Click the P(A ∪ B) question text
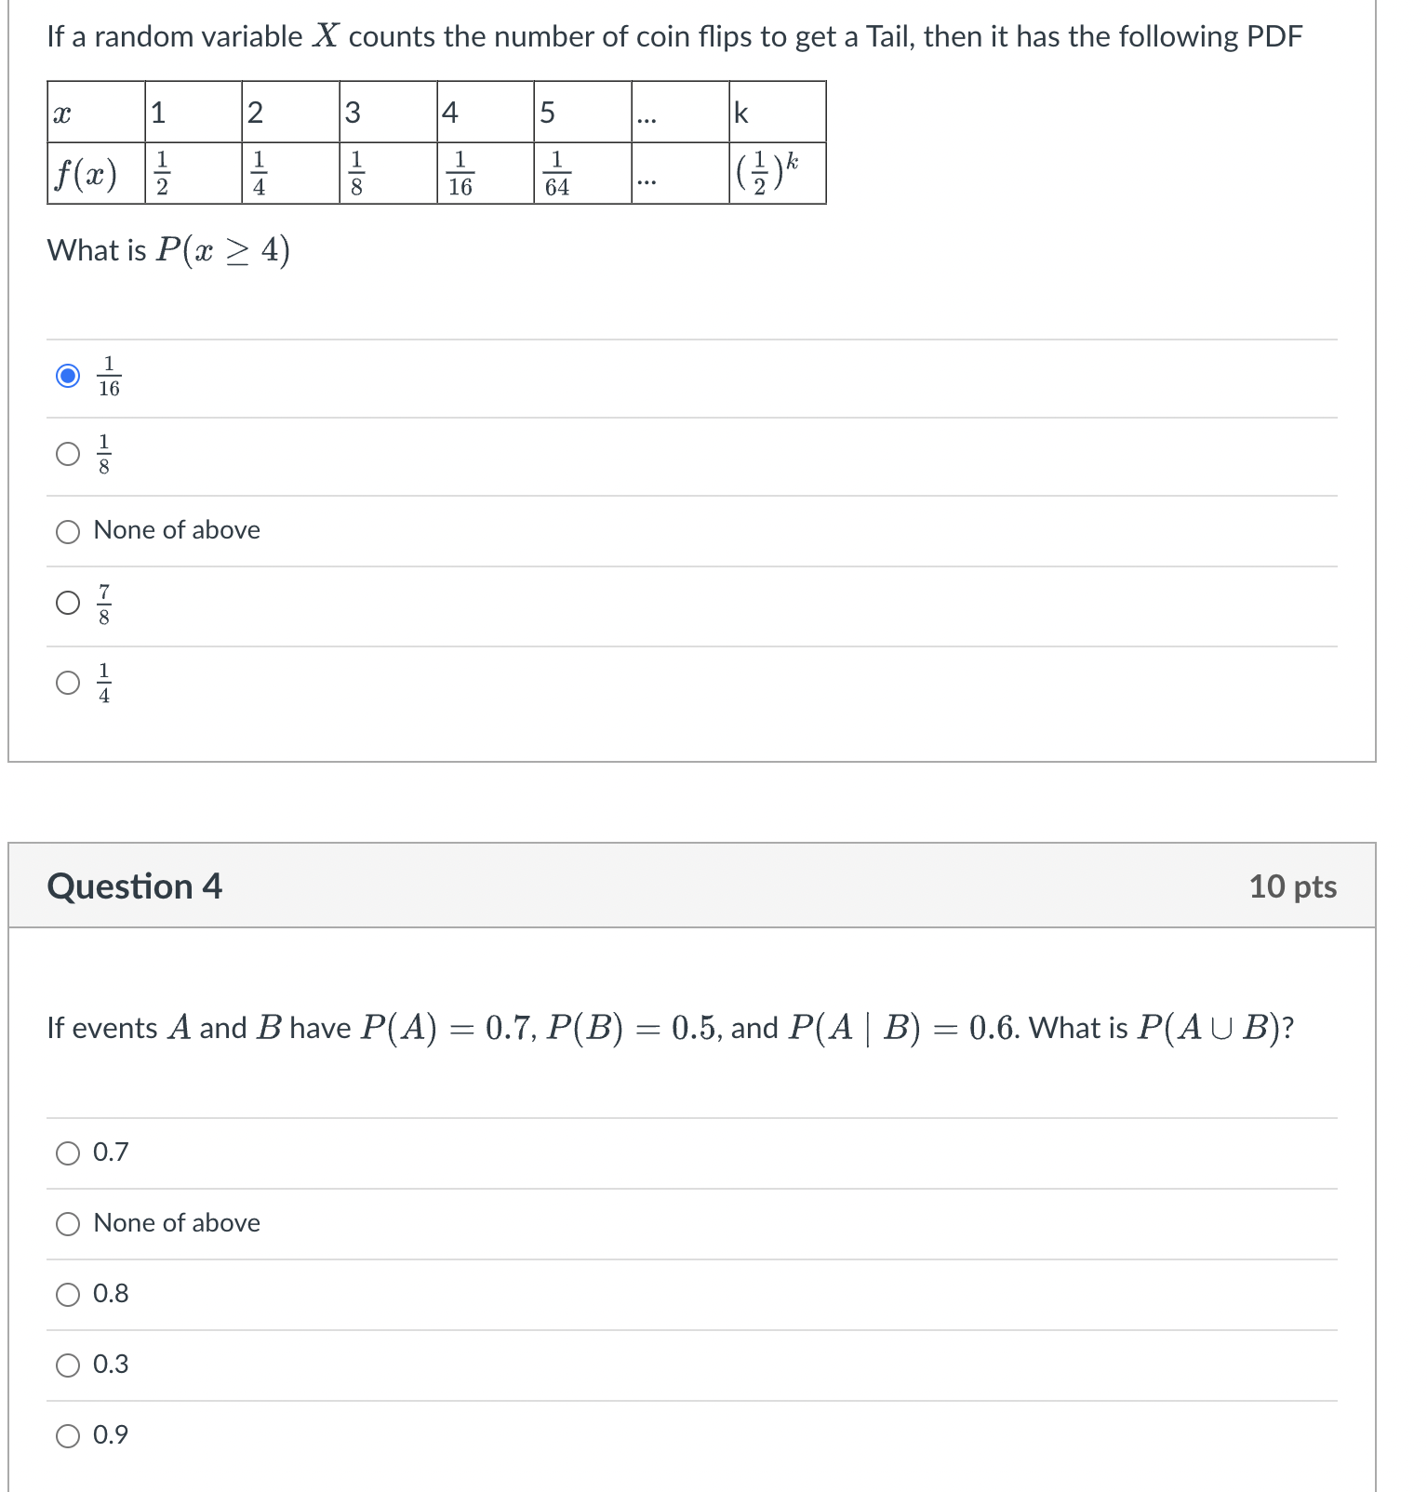The width and height of the screenshot is (1427, 1492). pos(670,1026)
